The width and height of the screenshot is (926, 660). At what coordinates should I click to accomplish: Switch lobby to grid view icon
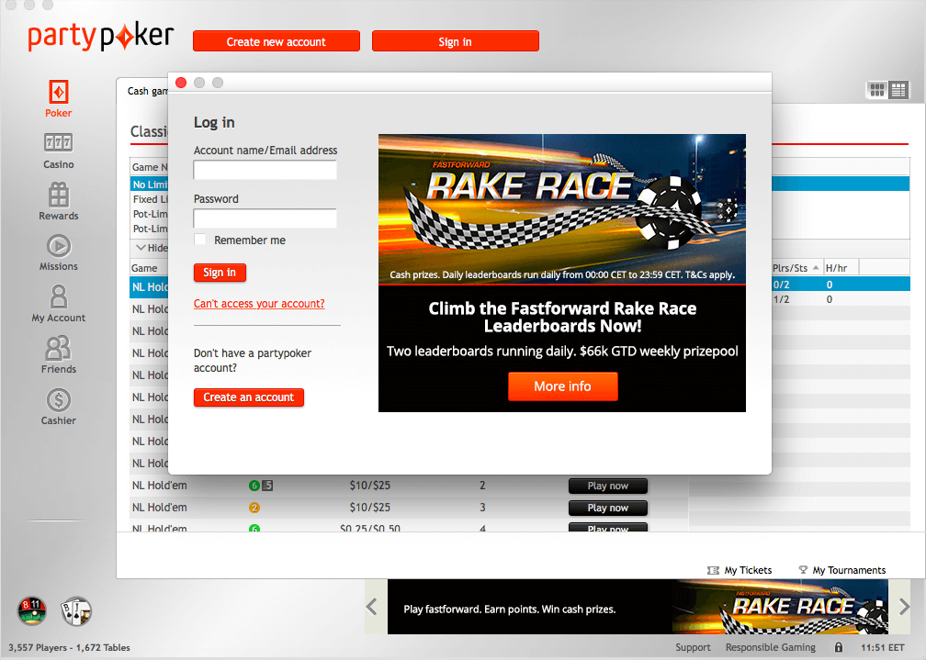pos(877,90)
